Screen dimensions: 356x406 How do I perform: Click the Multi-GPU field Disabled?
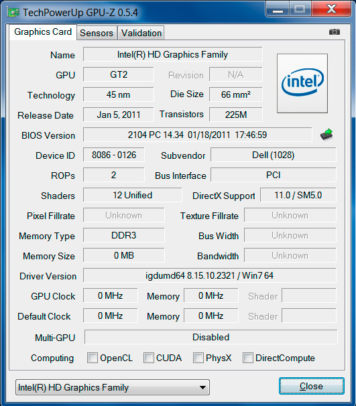211,337
